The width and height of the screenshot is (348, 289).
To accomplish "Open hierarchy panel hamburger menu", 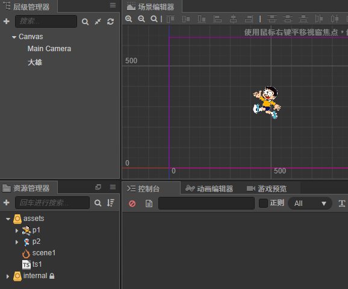I will coord(113,5).
